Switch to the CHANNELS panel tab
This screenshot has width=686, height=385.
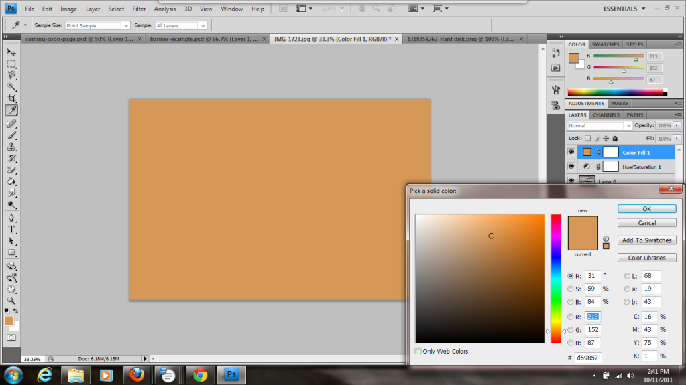606,115
